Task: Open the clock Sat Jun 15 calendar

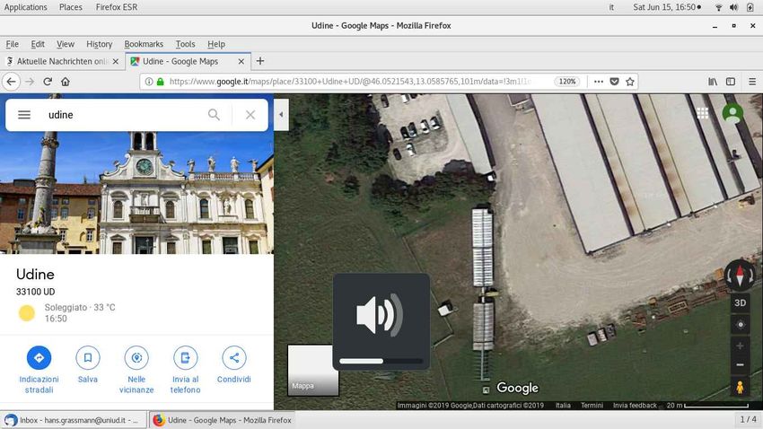Action: point(667,7)
